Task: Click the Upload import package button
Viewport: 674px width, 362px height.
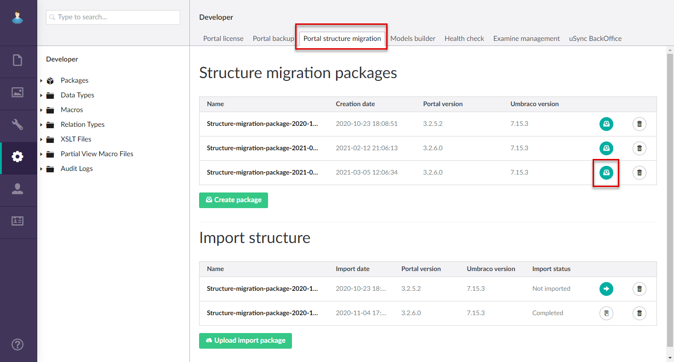Action: tap(246, 340)
